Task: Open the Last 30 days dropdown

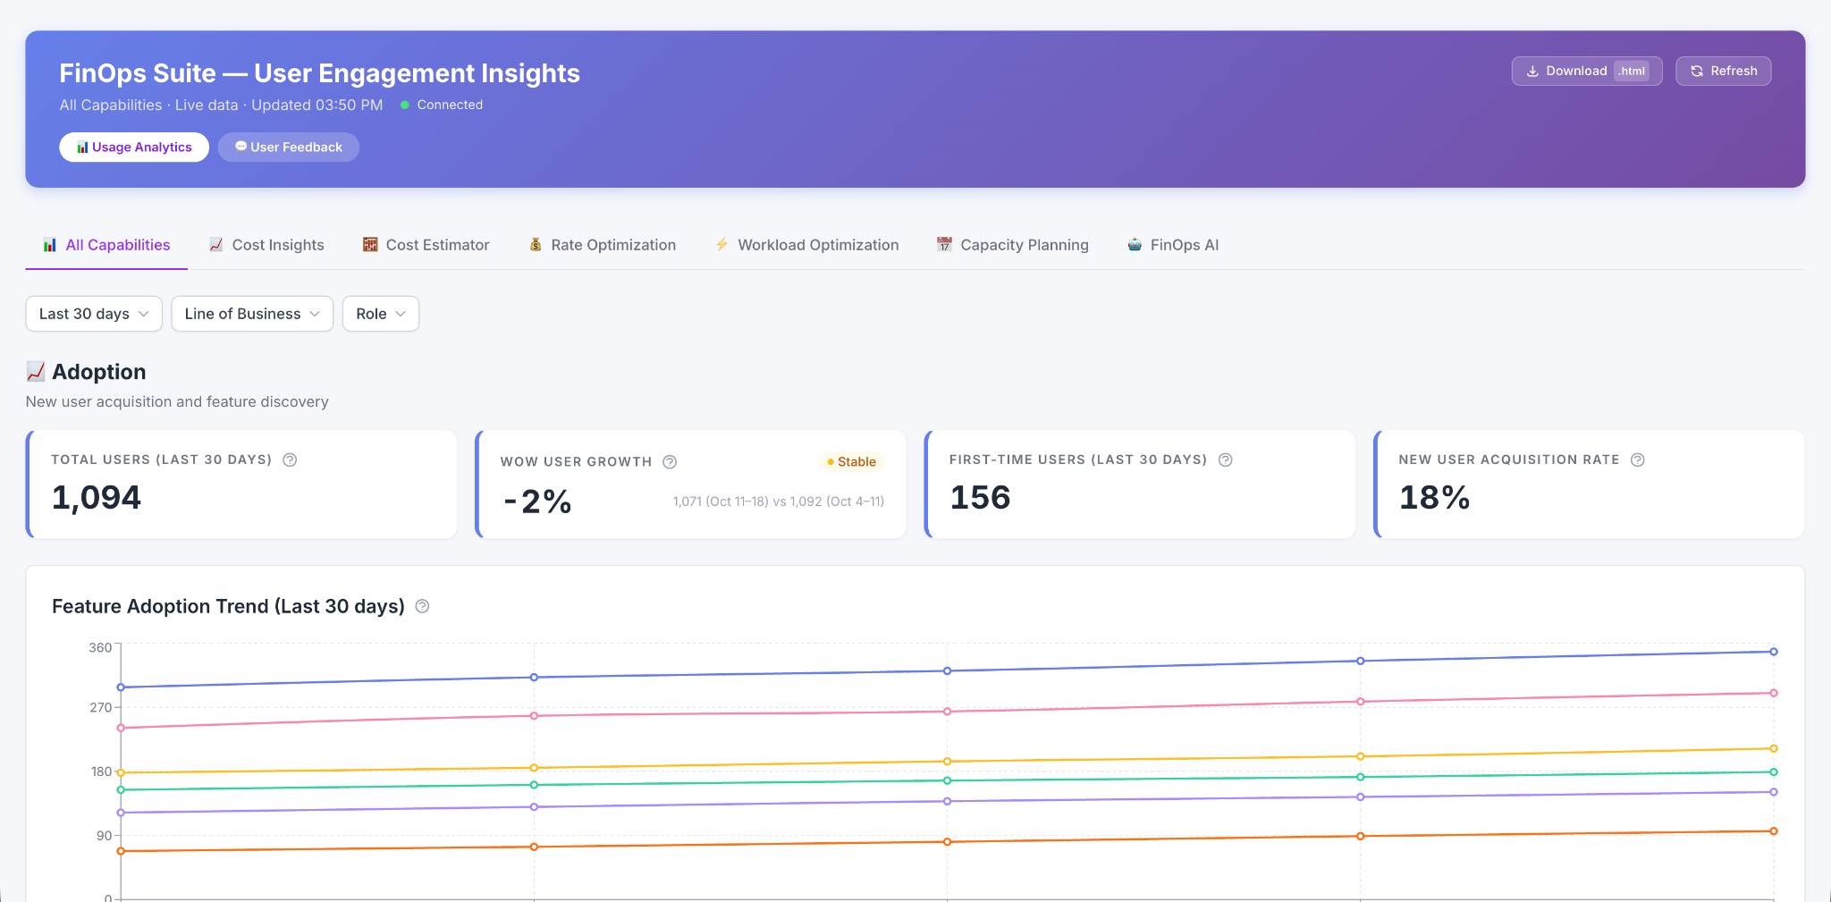Action: click(x=94, y=314)
